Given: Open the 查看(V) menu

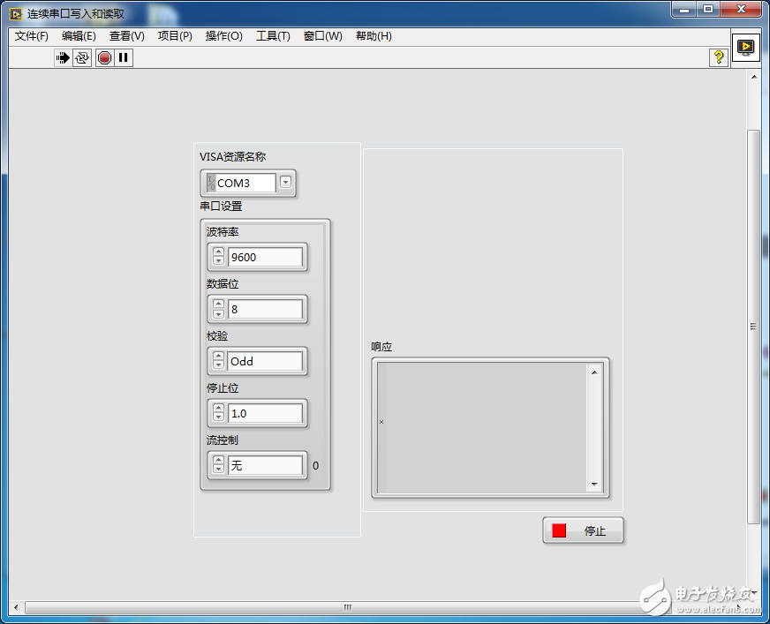Looking at the screenshot, I should click(126, 36).
